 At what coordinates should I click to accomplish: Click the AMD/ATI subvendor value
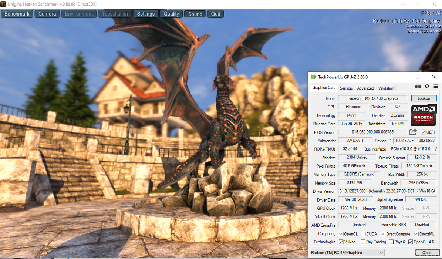point(355,140)
